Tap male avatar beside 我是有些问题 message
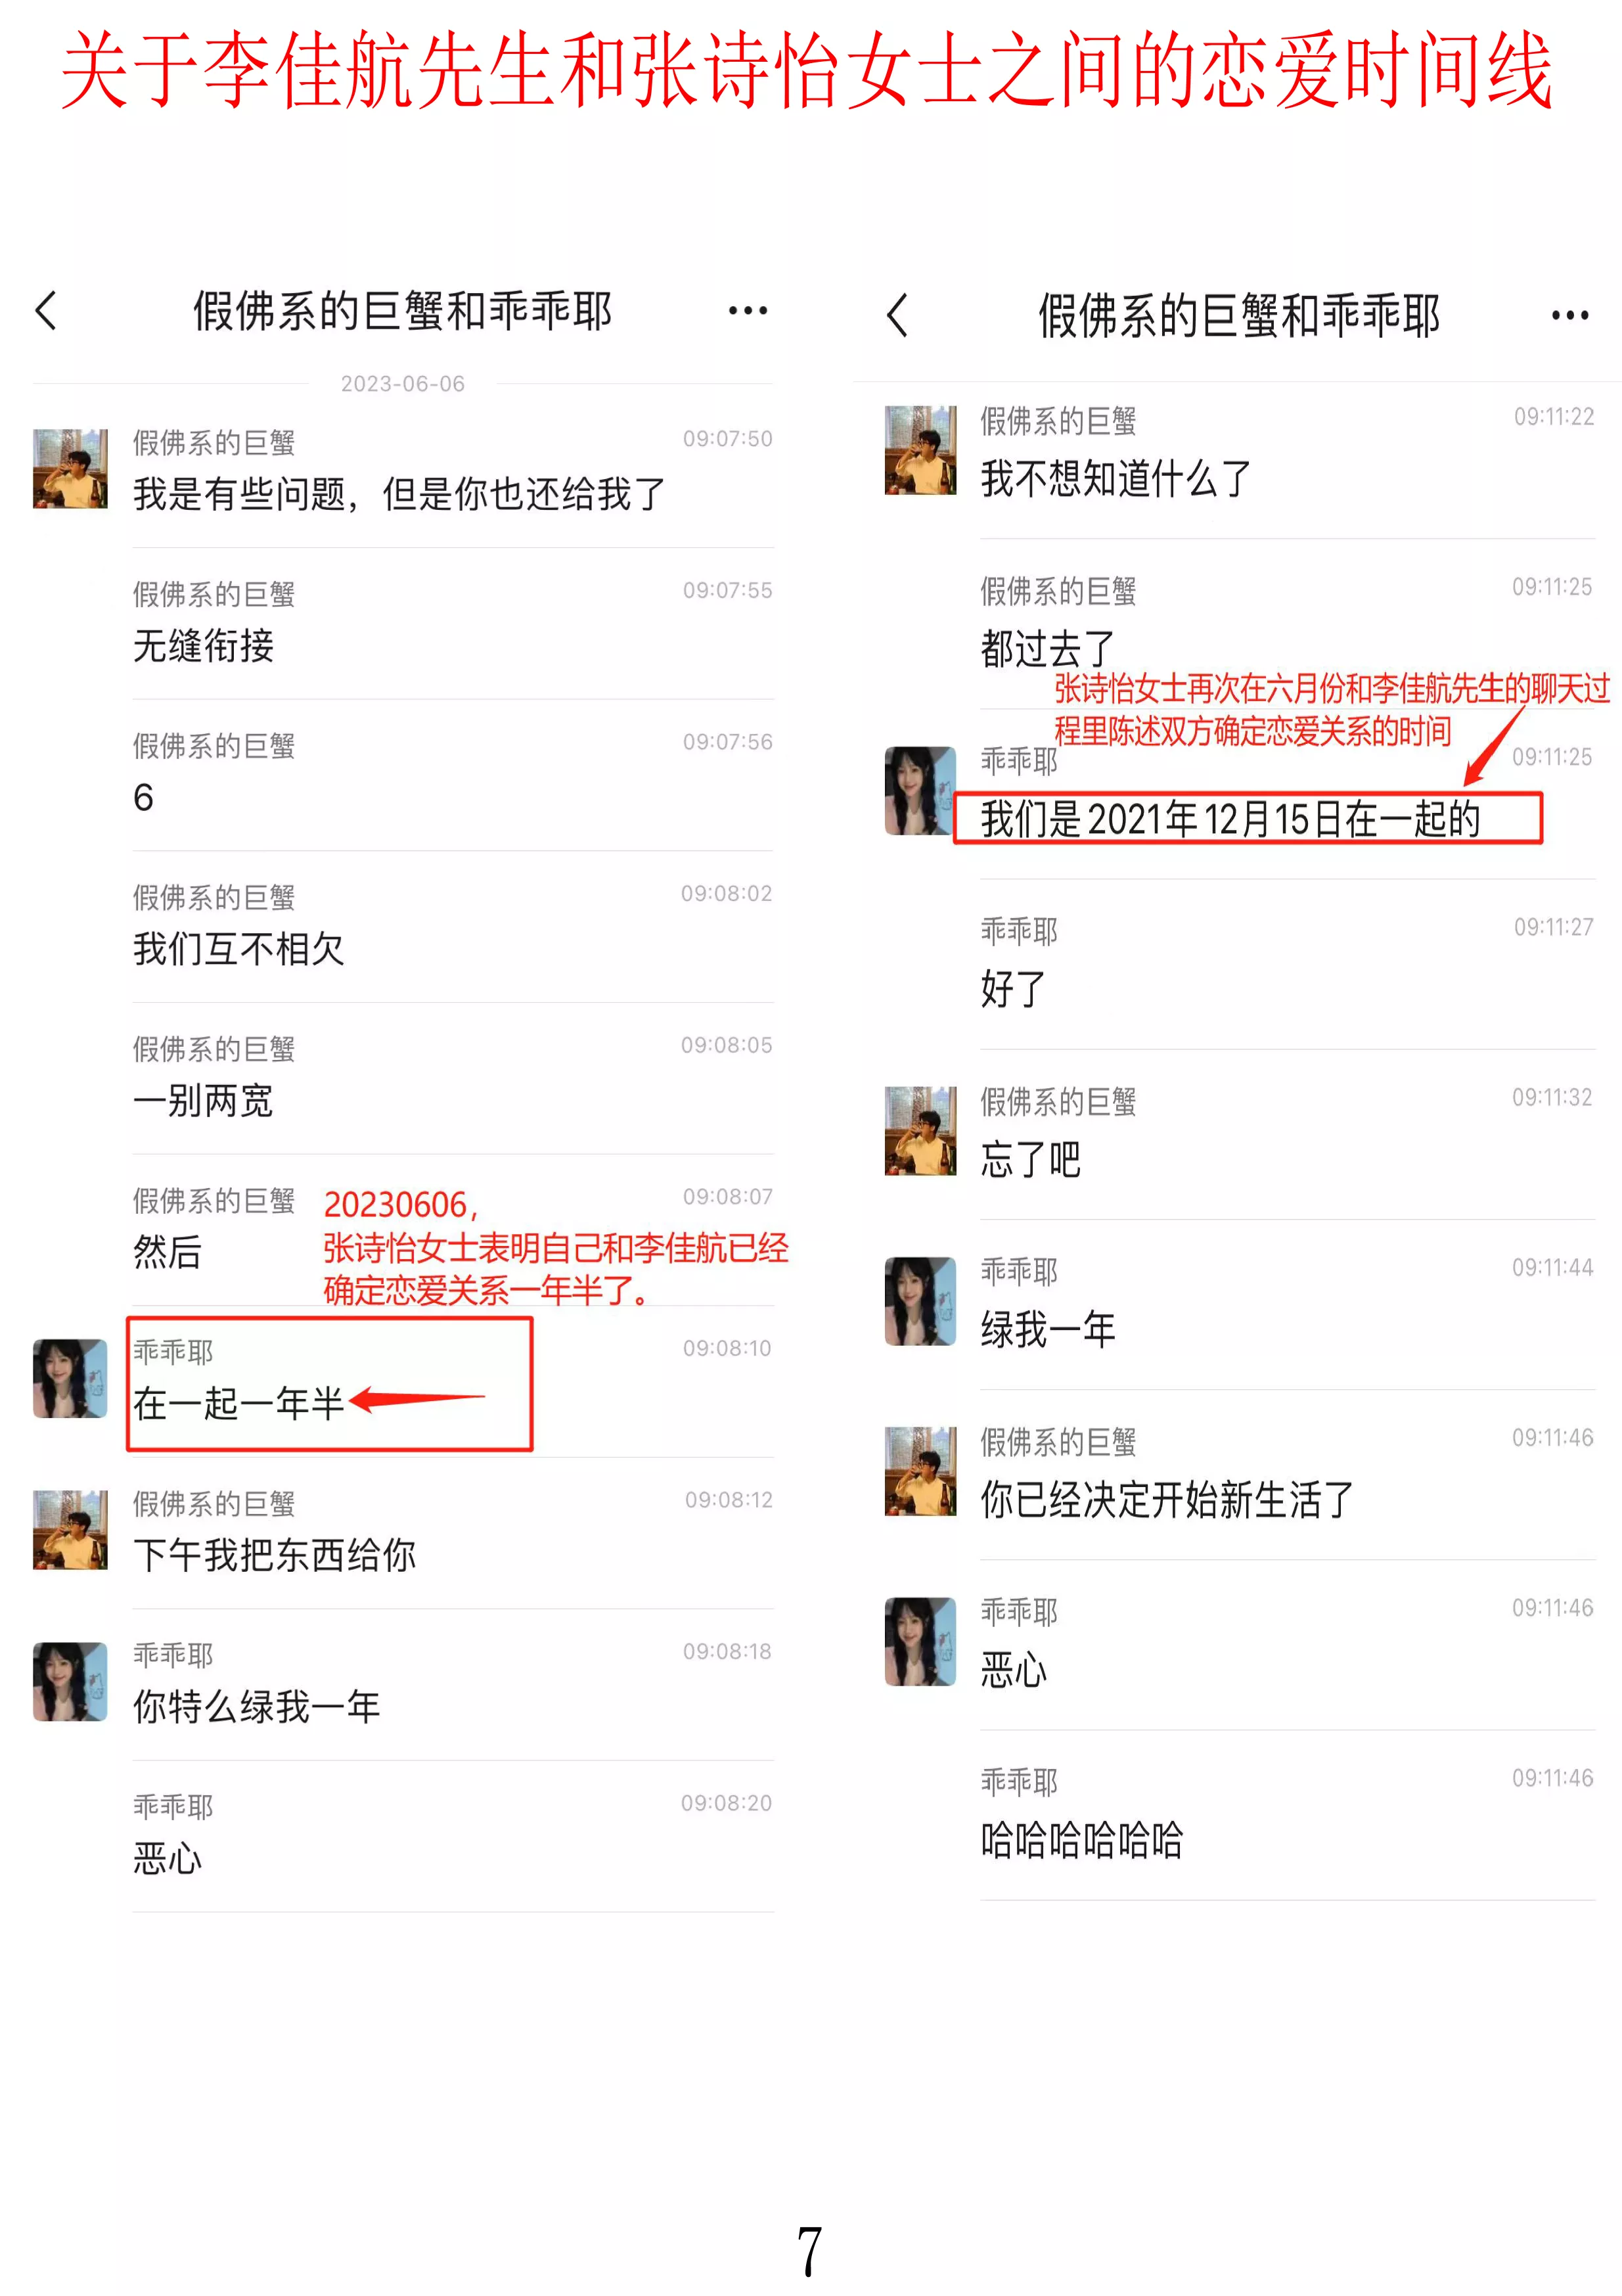The image size is (1622, 2296). coord(70,469)
